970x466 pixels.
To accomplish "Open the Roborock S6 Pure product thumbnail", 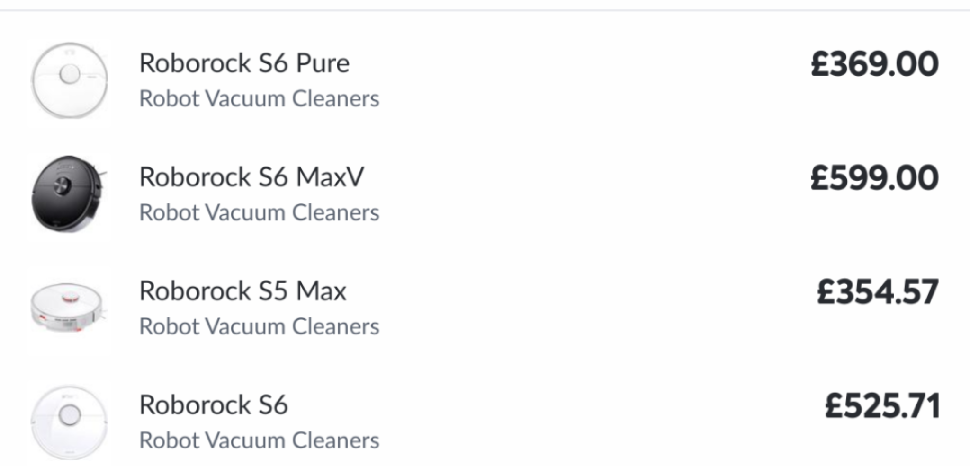I will coord(70,80).
